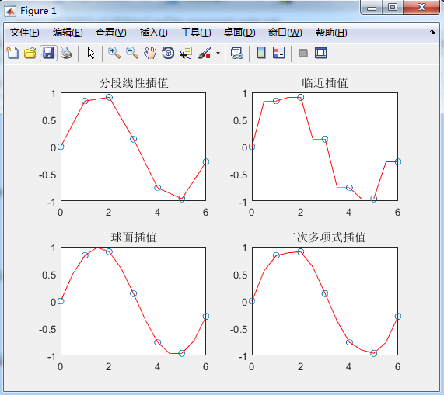This screenshot has height=395, width=444.
Task: Select the Brush data tool
Action: 205,53
